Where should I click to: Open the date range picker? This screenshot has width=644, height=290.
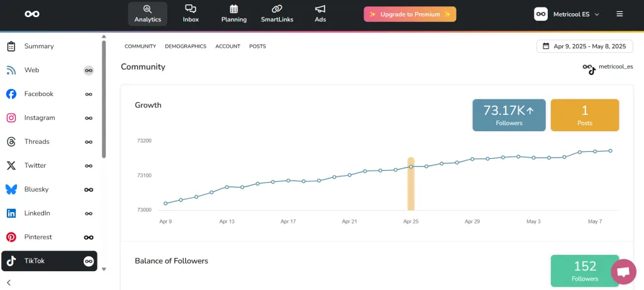tap(584, 46)
